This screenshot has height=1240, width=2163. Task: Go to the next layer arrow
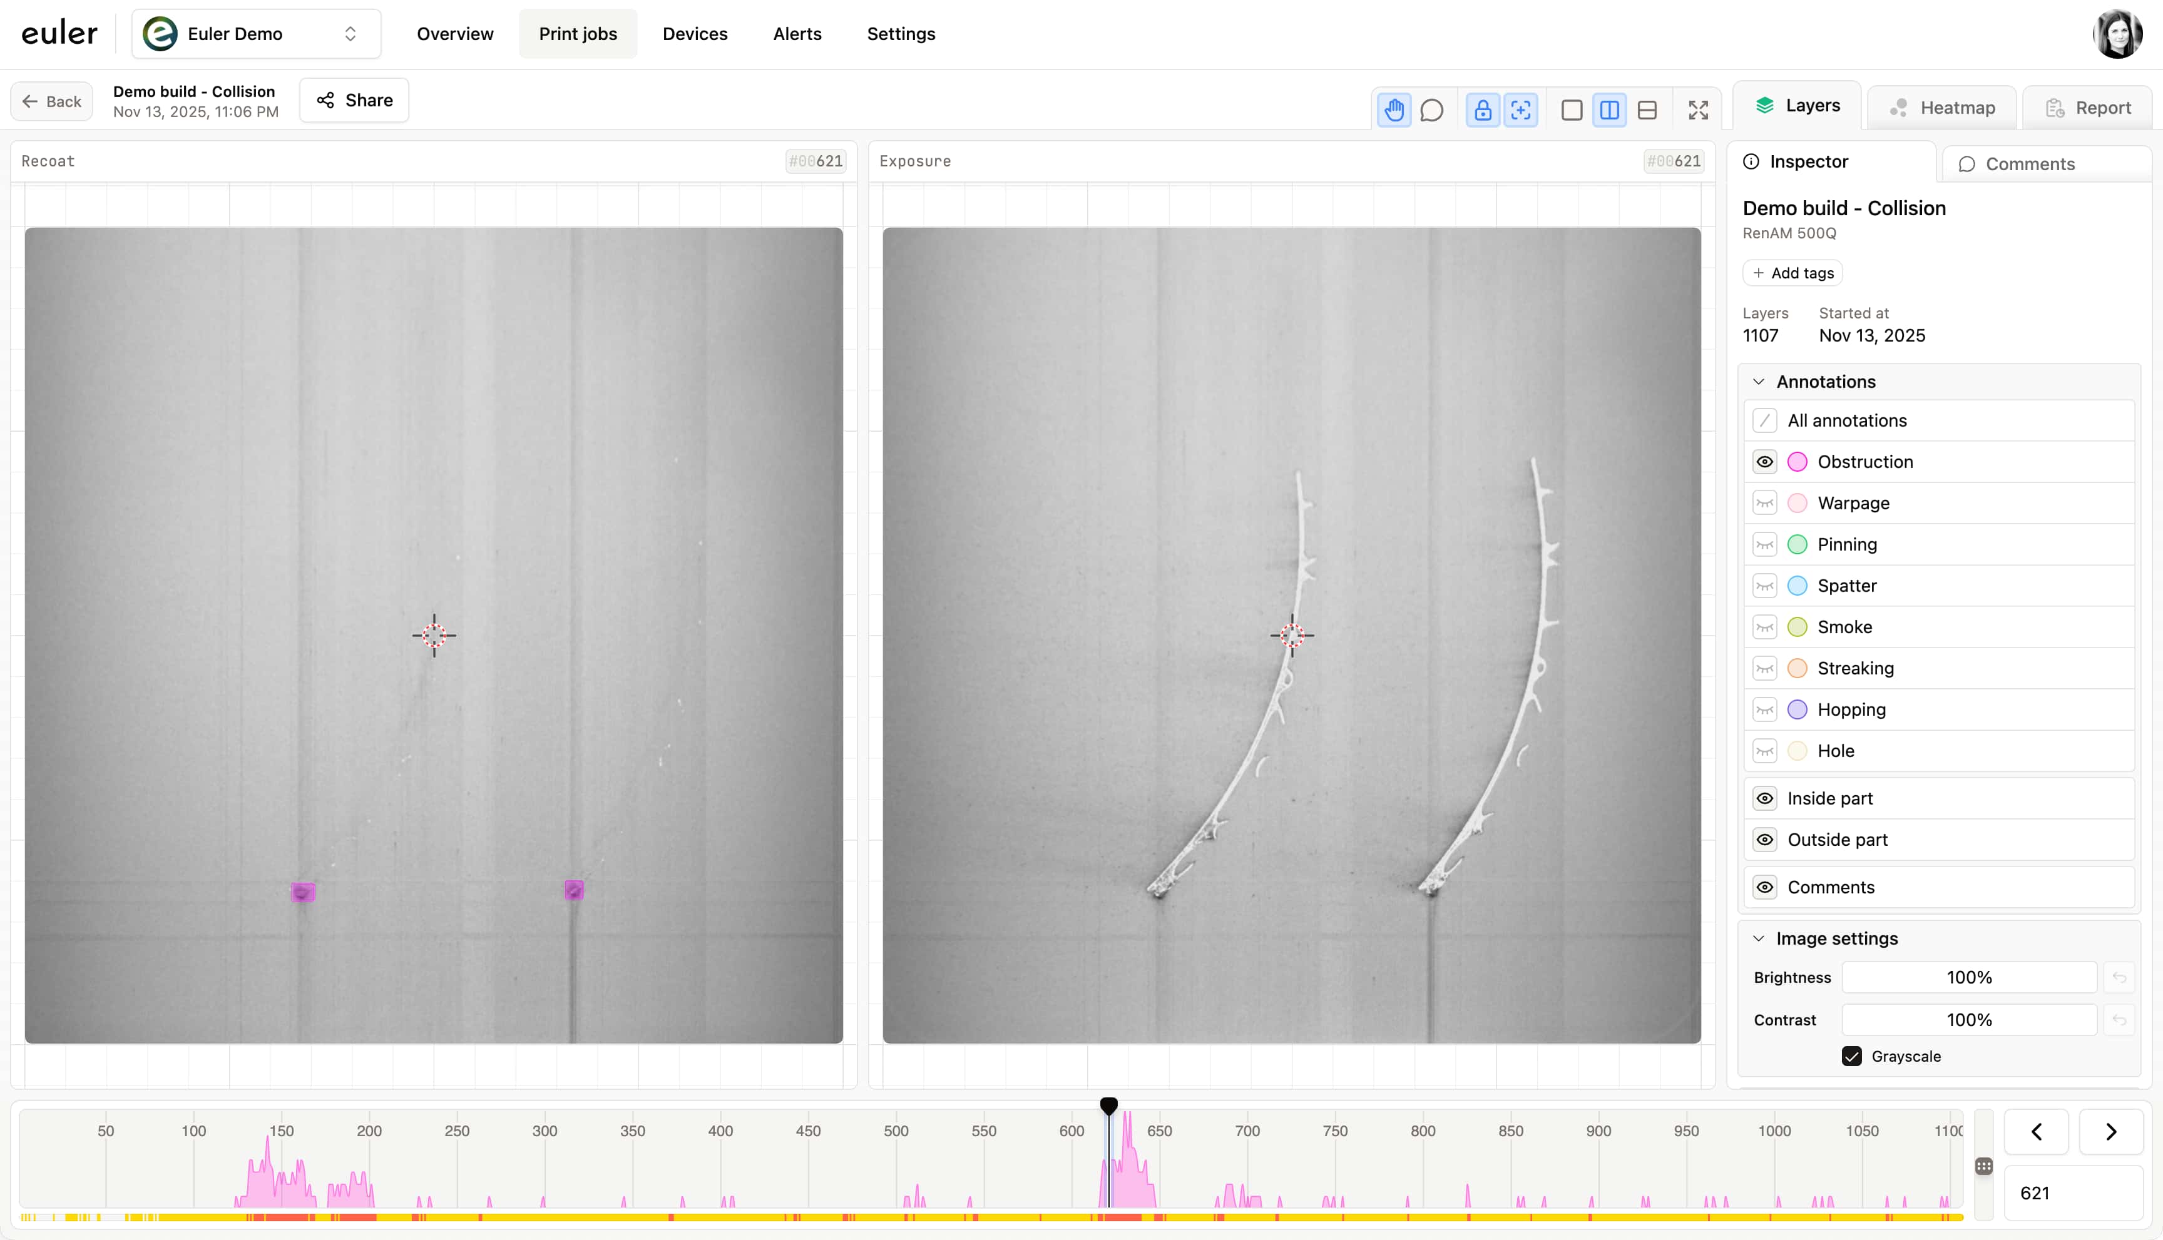coord(2110,1131)
